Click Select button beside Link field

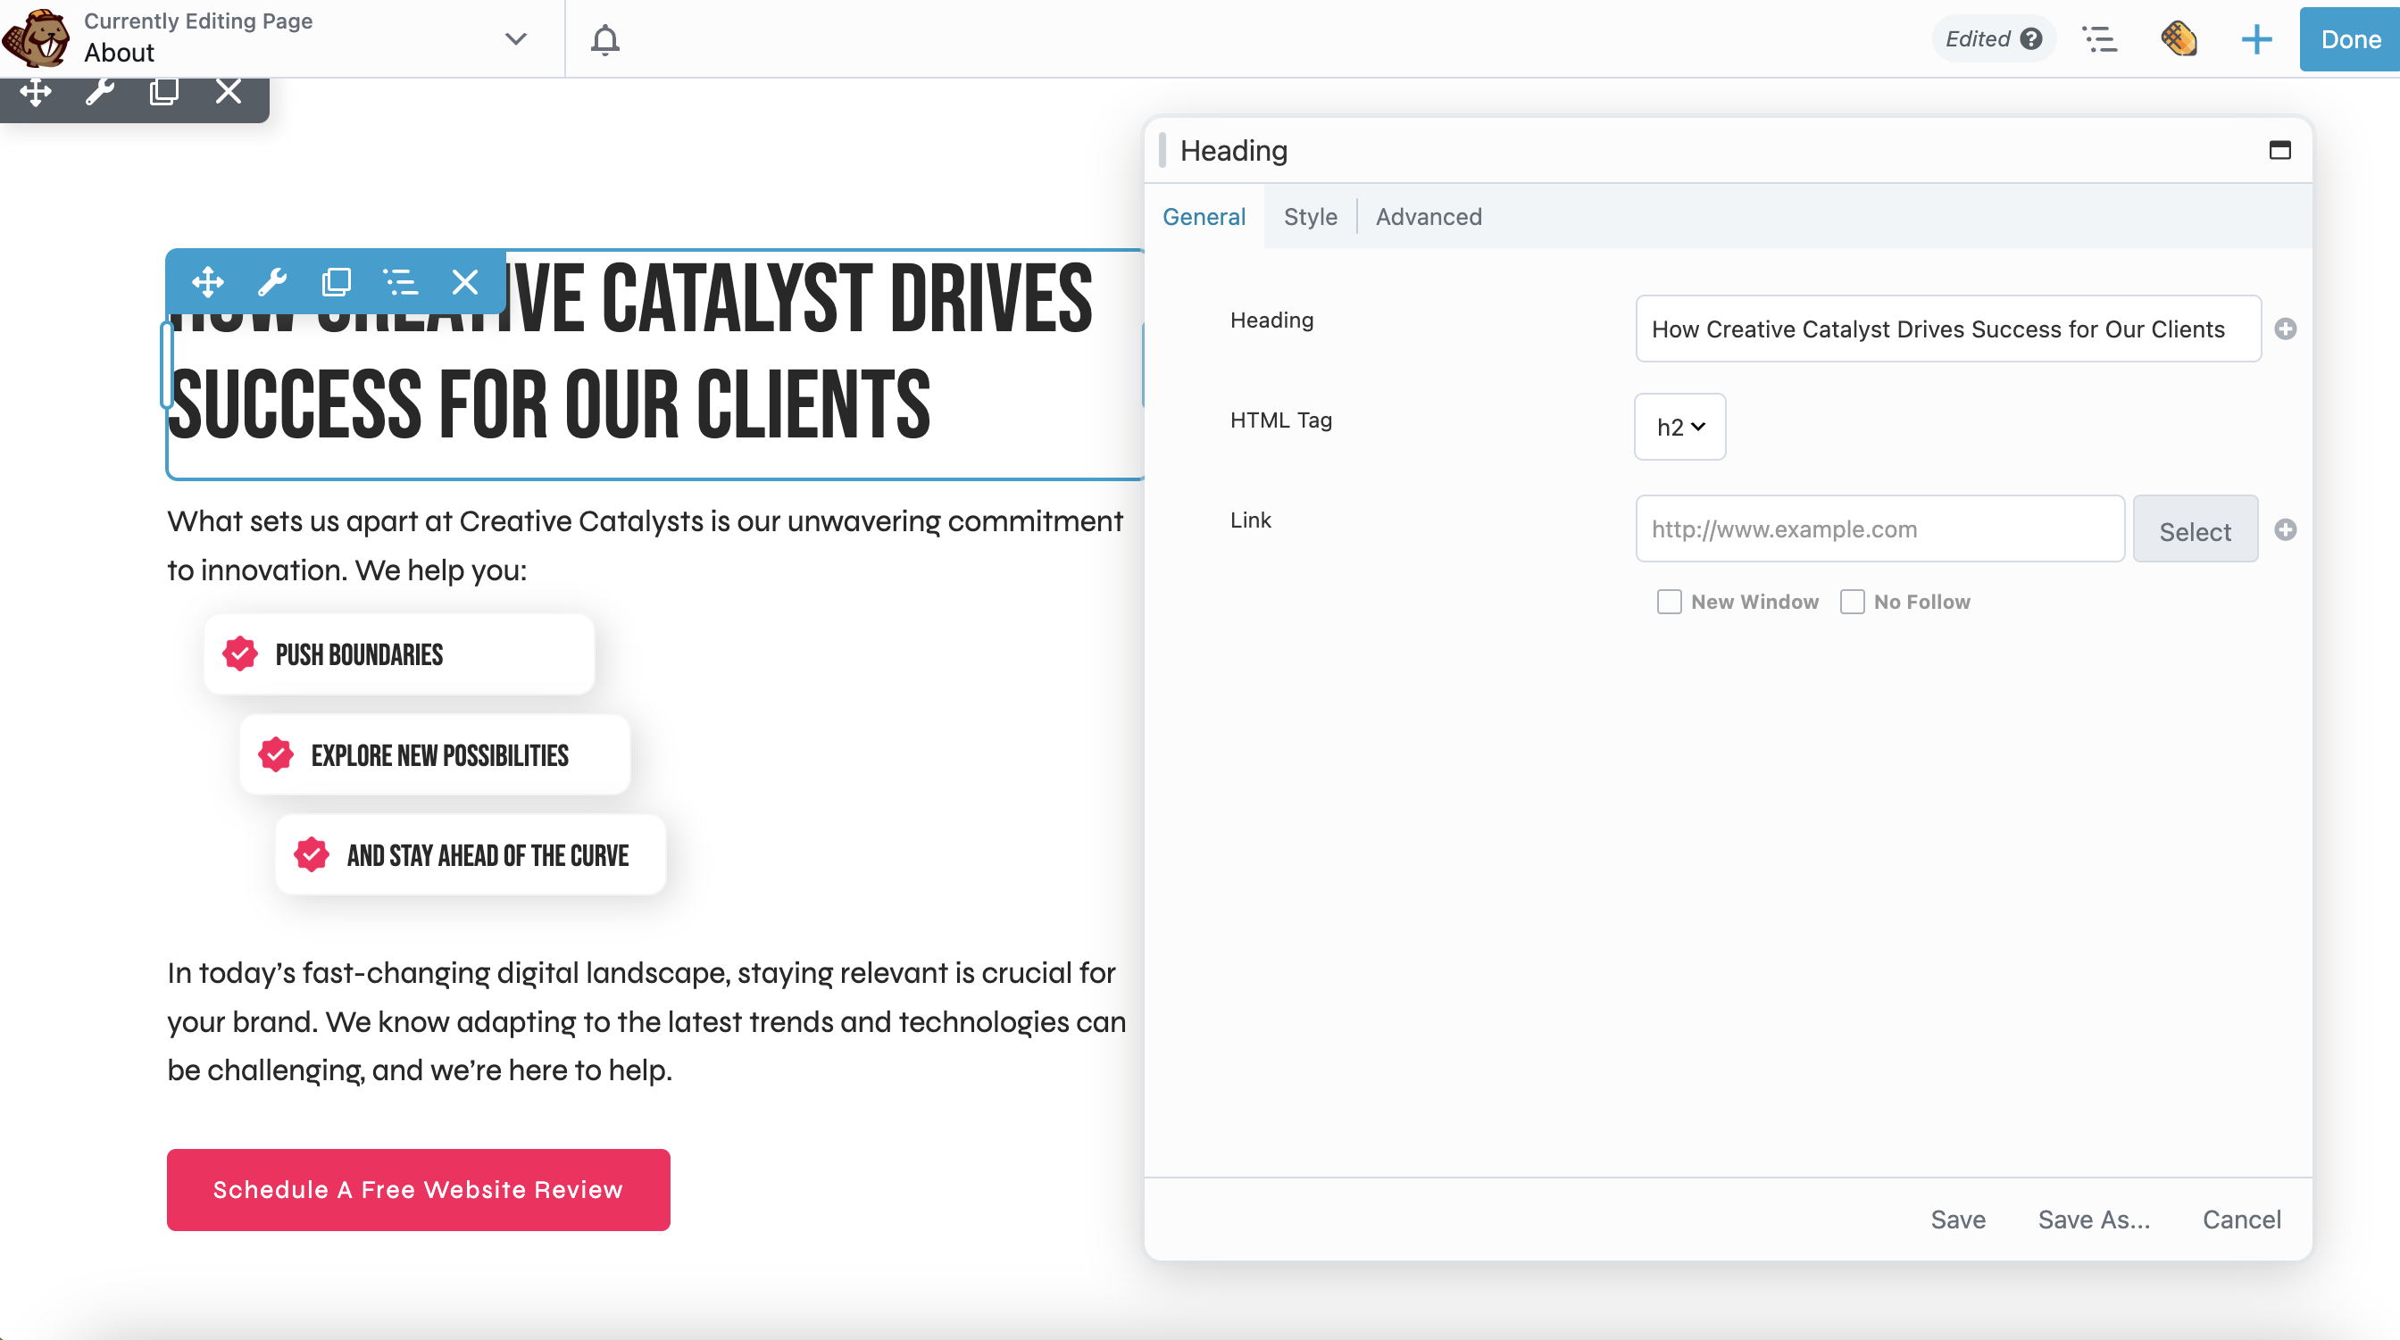click(x=2194, y=530)
